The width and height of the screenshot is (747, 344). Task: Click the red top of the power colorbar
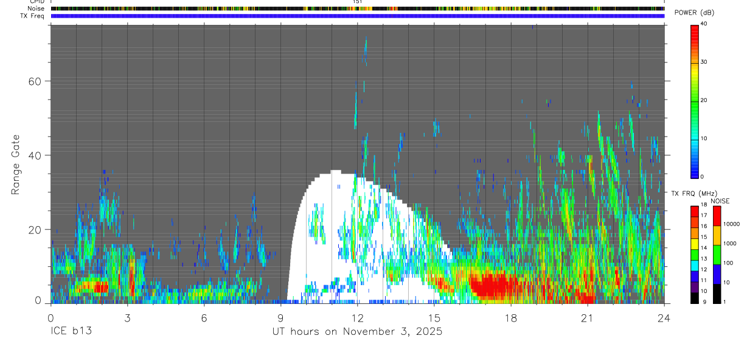pos(695,29)
